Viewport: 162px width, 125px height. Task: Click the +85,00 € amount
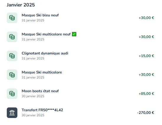(146, 94)
